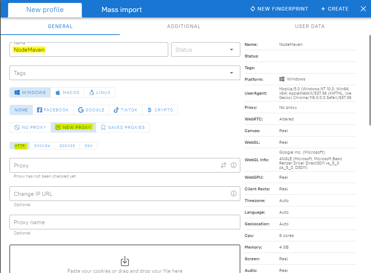
Task: Open the User Data tab
Action: 309,26
